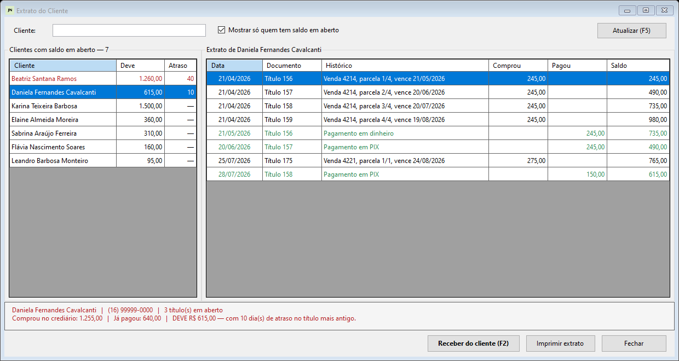This screenshot has width=679, height=361.
Task: Click the Fechar button
Action: [x=634, y=343]
